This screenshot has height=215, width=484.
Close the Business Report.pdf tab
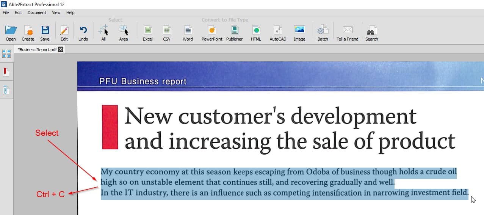pyautogui.click(x=61, y=49)
